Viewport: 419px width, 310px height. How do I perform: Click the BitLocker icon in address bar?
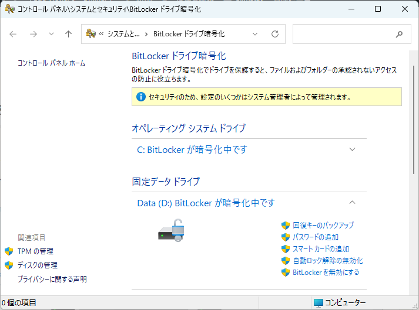[x=91, y=34]
